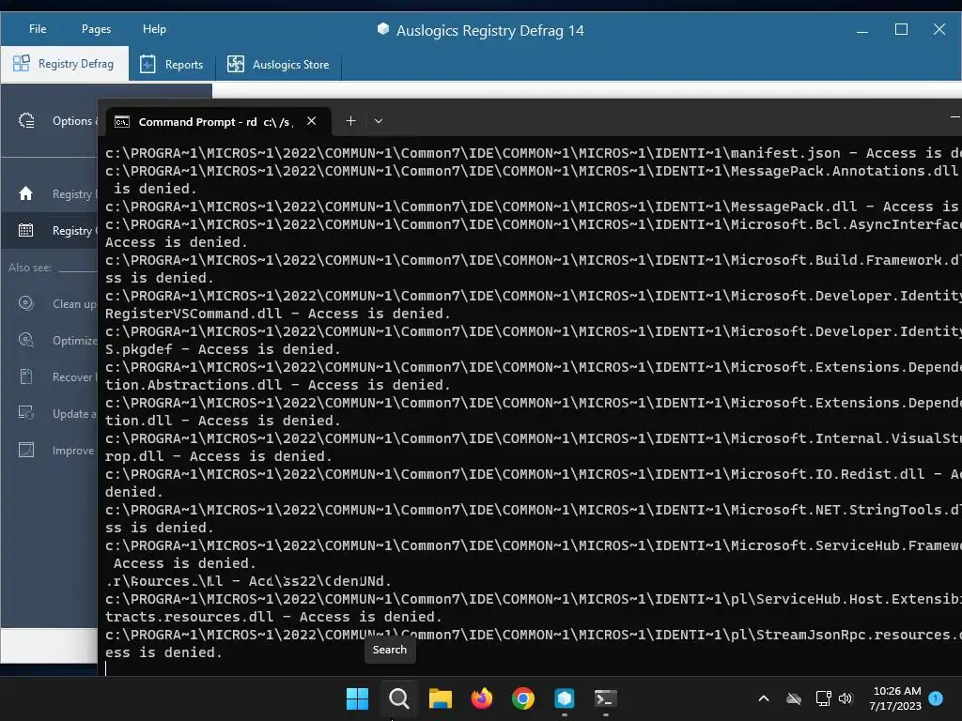Click the Auslogics logo in title bar
Image resolution: width=962 pixels, height=721 pixels.
(383, 29)
